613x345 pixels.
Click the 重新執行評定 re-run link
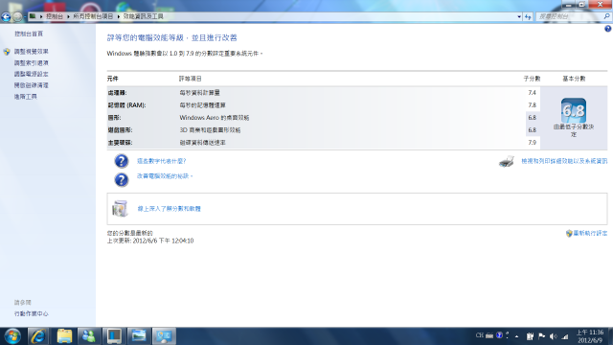pos(590,233)
